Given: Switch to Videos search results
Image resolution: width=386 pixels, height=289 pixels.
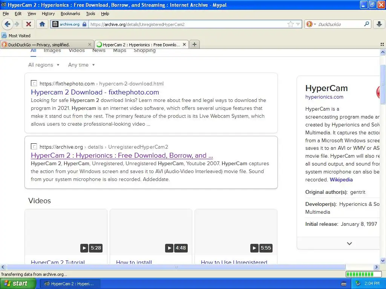Looking at the screenshot, I should click(77, 51).
